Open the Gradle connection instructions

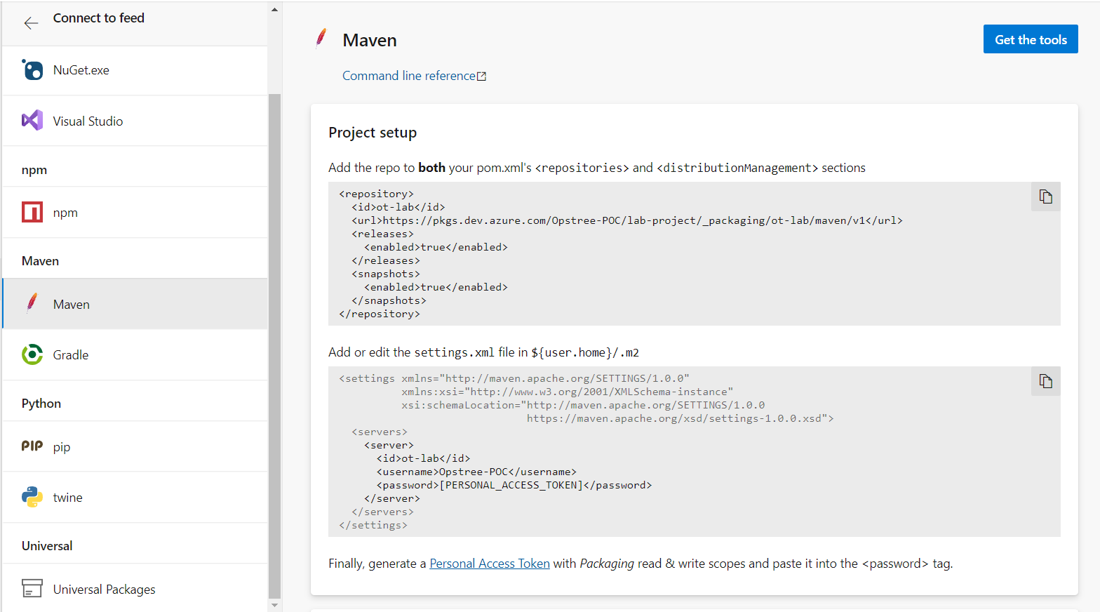pyautogui.click(x=135, y=354)
